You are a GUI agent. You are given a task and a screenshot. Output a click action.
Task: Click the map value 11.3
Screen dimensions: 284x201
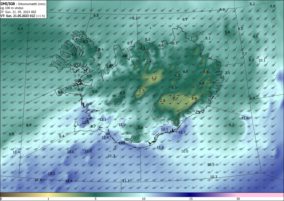111,156
